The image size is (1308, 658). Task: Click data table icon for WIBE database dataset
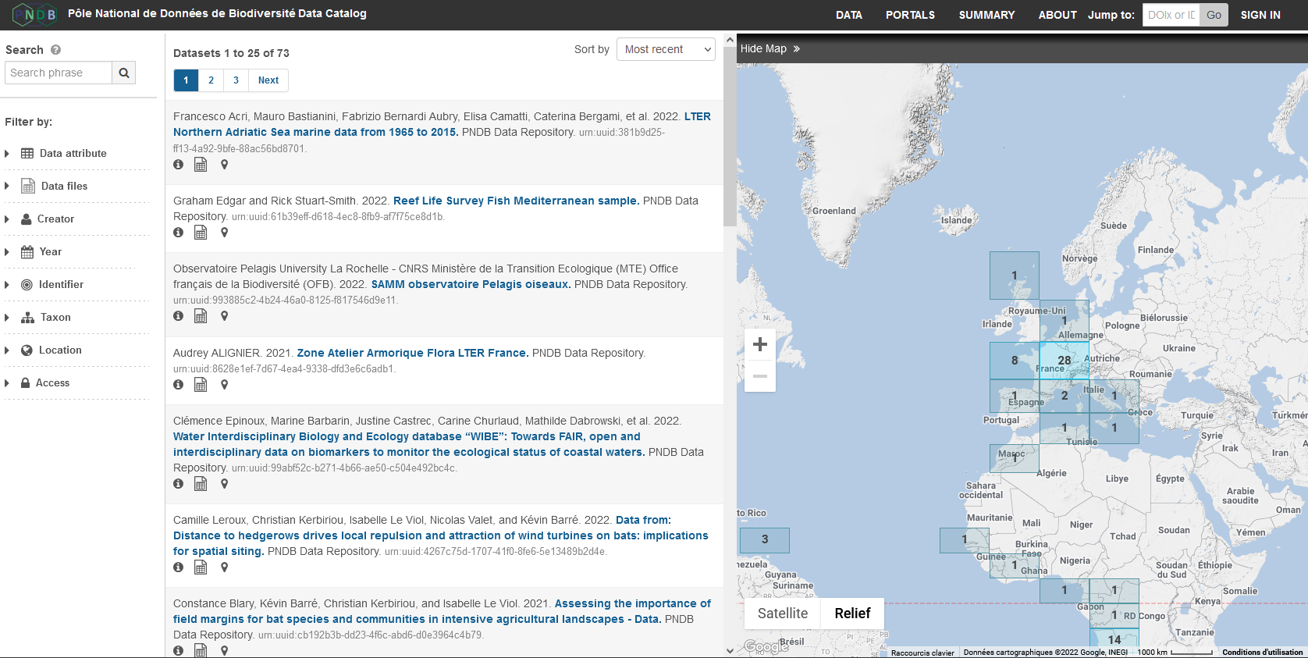(201, 484)
